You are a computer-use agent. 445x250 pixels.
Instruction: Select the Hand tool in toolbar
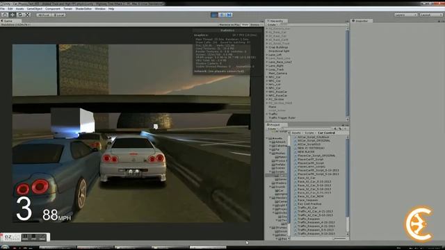(x=5, y=15)
